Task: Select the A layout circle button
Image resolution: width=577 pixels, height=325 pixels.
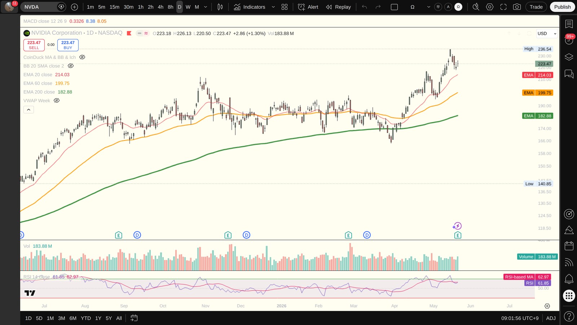Action: point(448,7)
